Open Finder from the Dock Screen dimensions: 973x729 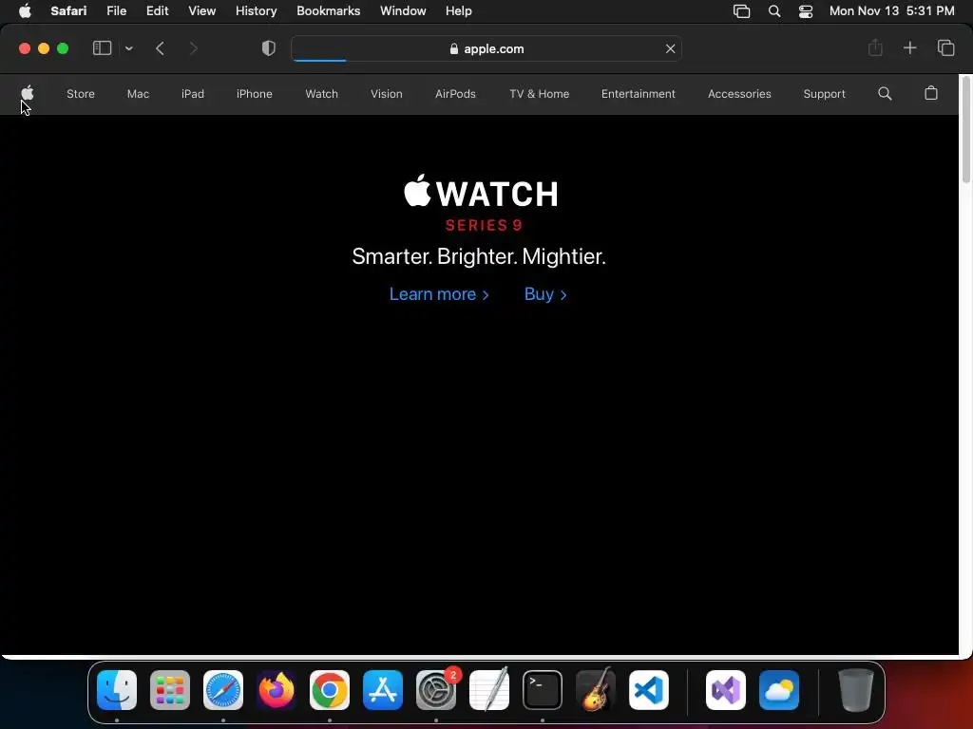tap(117, 690)
